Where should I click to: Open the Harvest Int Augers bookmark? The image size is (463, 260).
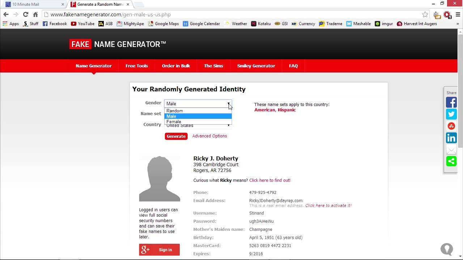click(x=417, y=23)
